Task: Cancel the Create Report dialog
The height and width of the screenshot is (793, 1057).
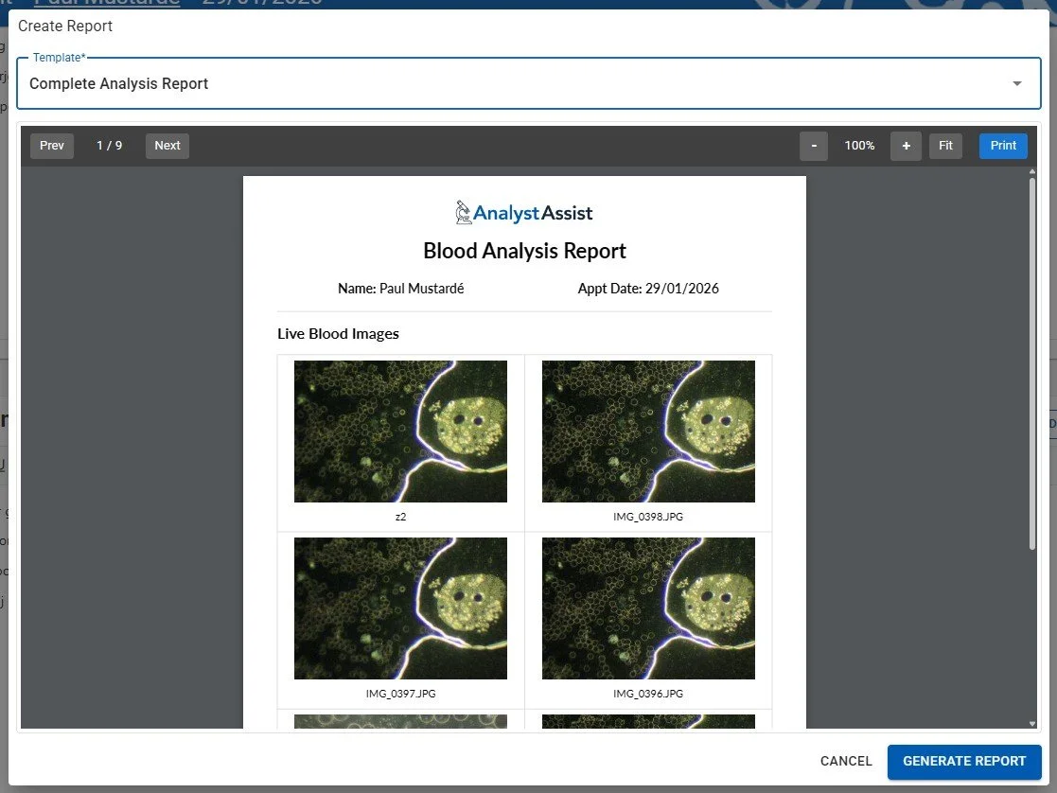Action: pyautogui.click(x=846, y=762)
